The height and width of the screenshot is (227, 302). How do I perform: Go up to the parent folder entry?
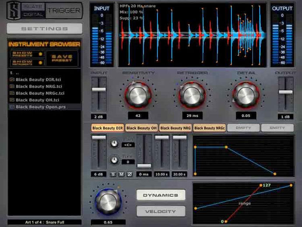tap(14, 73)
